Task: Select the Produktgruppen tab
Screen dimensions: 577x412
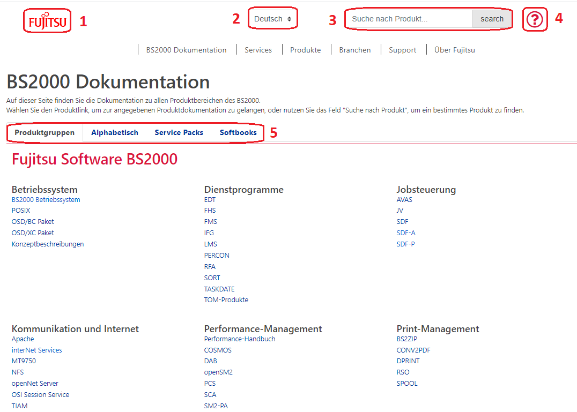Action: (45, 132)
